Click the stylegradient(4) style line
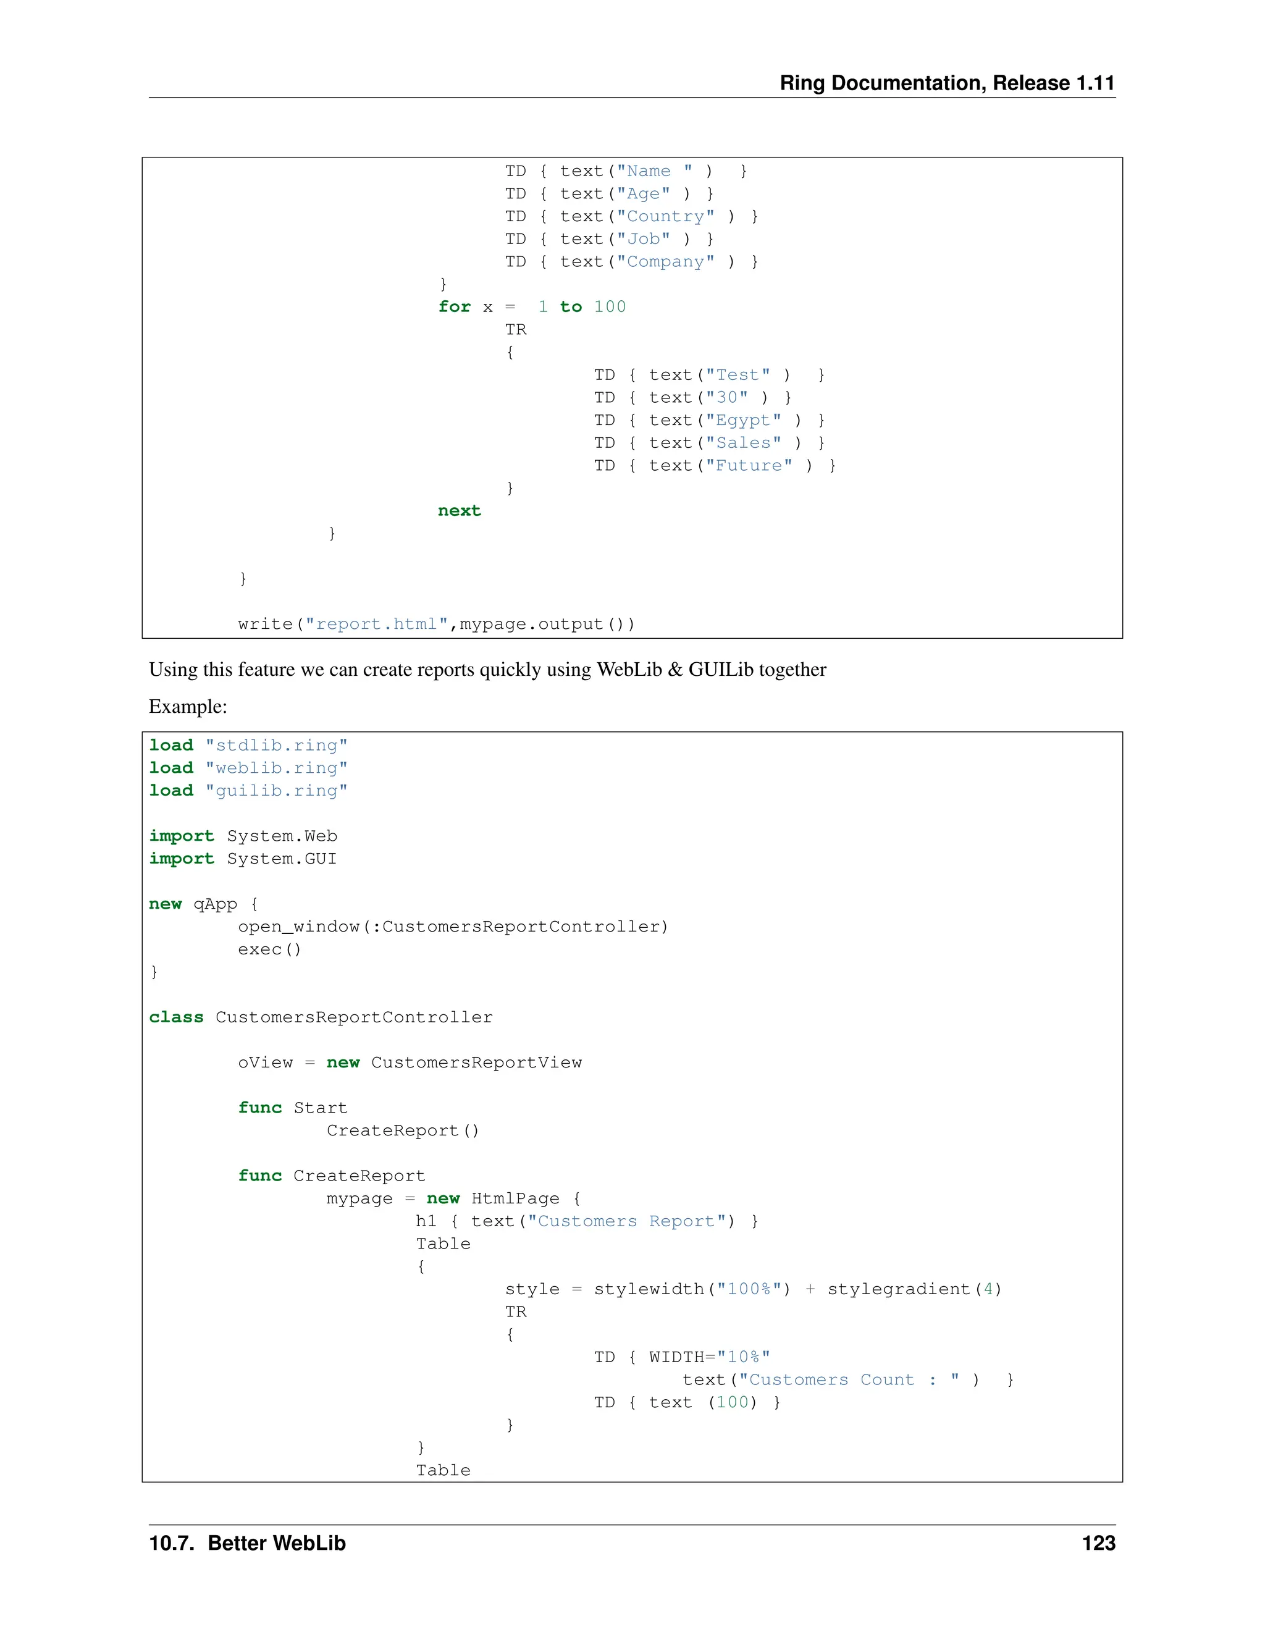This screenshot has height=1637, width=1265. 752,1289
